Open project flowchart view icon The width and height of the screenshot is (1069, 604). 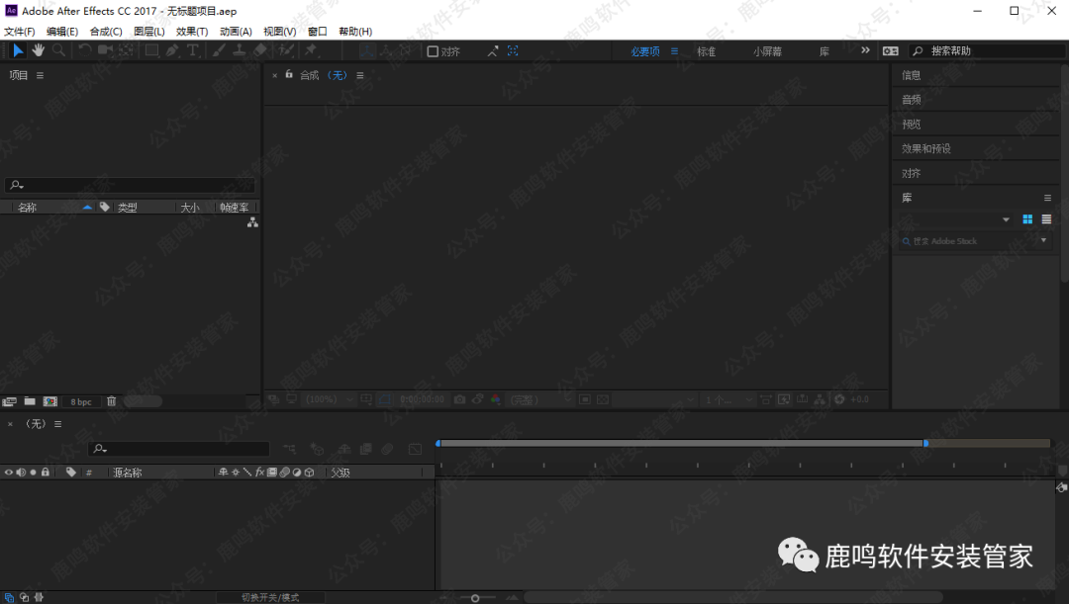coord(252,223)
